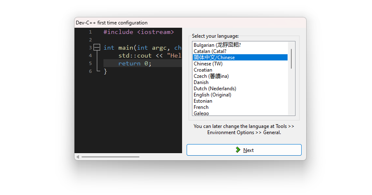Image resolution: width=372 pixels, height=195 pixels.
Task: Select Bulgarian in the language list
Action: [240, 45]
